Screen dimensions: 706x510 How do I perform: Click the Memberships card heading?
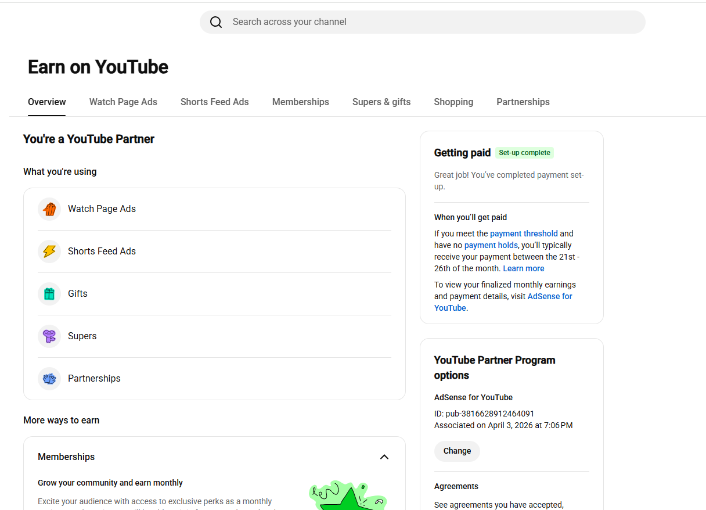click(x=66, y=457)
